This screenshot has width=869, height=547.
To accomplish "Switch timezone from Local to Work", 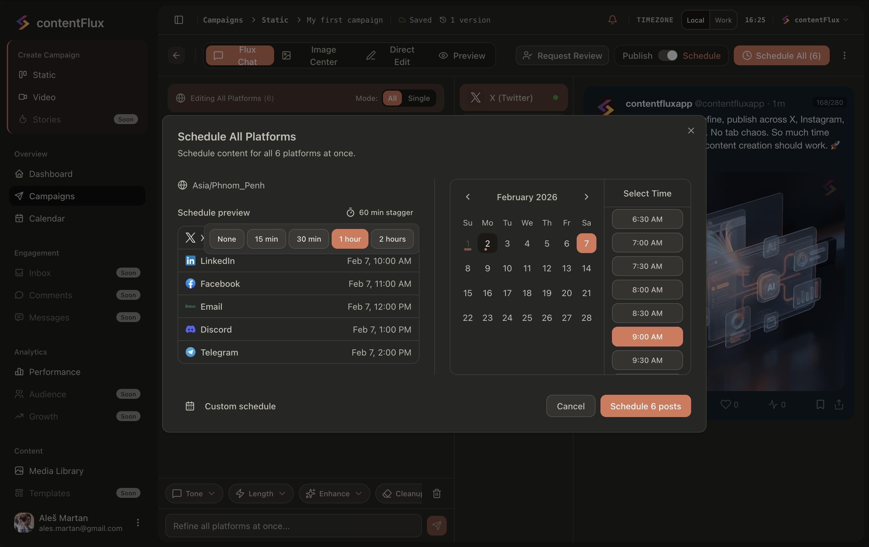I will (x=723, y=20).
